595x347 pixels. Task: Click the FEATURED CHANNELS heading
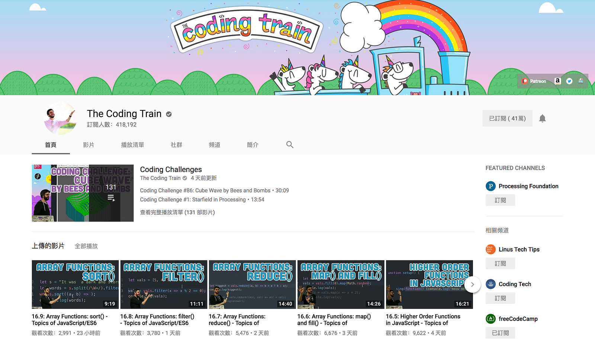tap(515, 168)
